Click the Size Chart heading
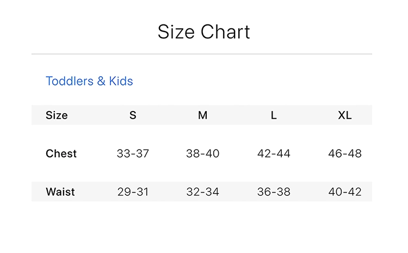408x253 pixels. (x=204, y=32)
